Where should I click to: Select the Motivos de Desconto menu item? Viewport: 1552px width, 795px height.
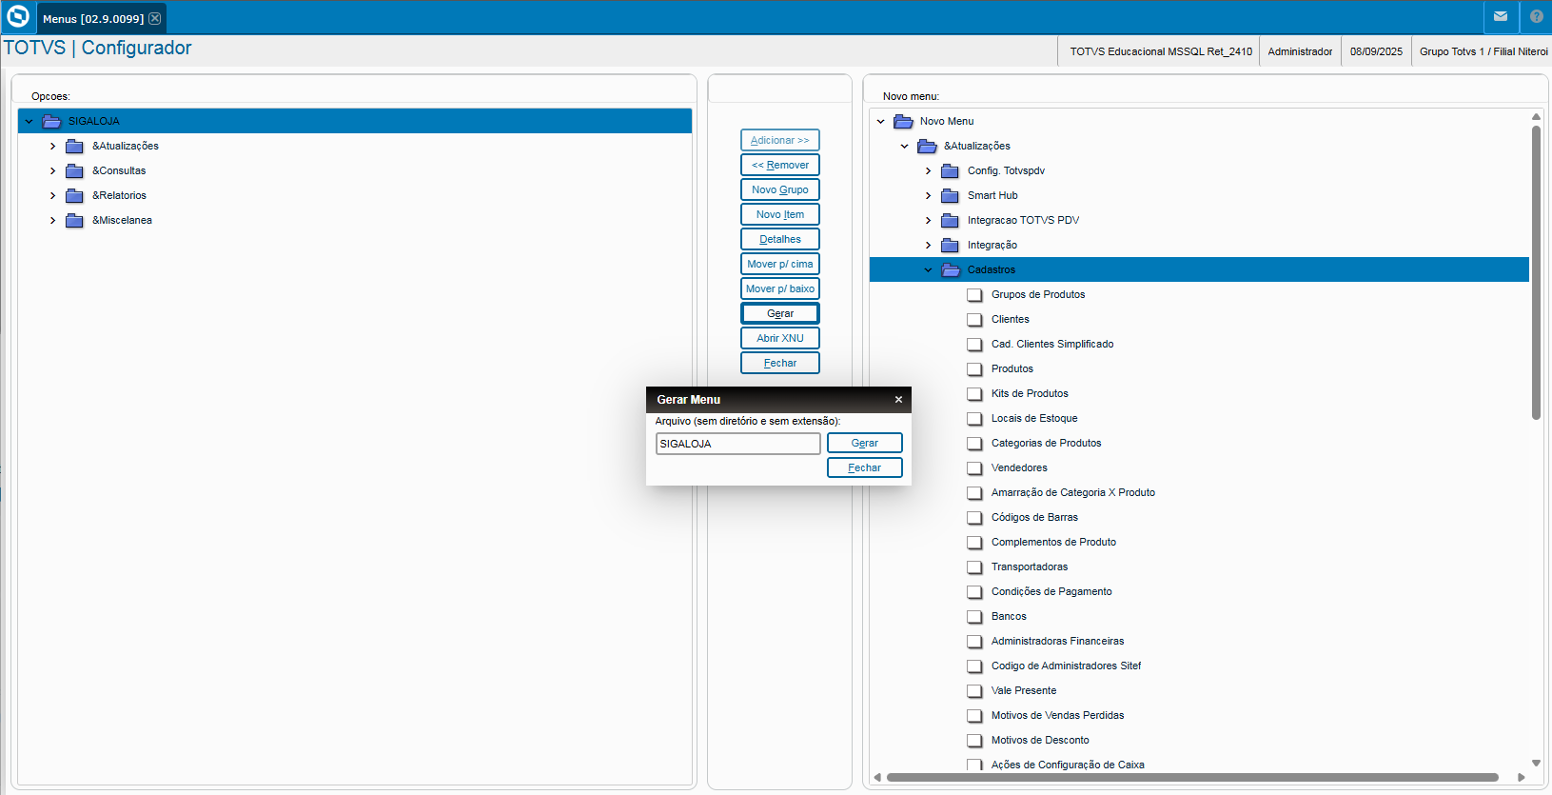pos(1040,740)
